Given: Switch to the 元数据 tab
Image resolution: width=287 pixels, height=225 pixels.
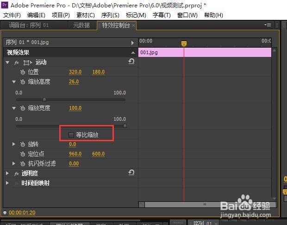Looking at the screenshot, I should (81, 25).
